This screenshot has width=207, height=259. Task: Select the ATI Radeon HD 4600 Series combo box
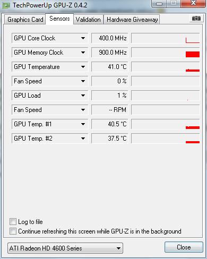point(65,248)
